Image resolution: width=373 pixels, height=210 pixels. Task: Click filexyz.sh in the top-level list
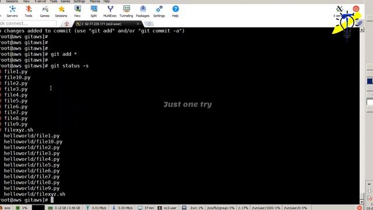[19, 130]
